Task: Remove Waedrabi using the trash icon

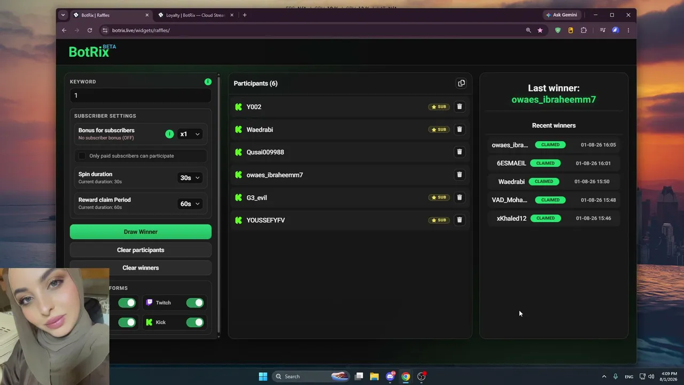Action: coord(459,129)
